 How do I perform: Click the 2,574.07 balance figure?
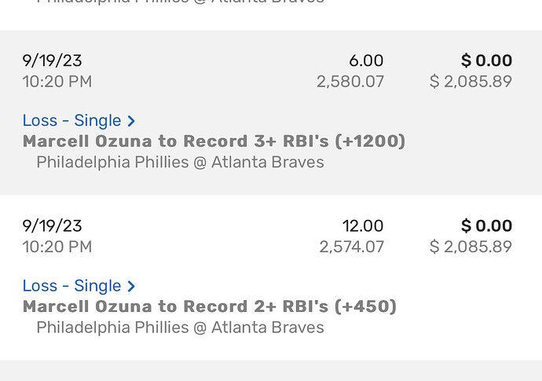351,247
